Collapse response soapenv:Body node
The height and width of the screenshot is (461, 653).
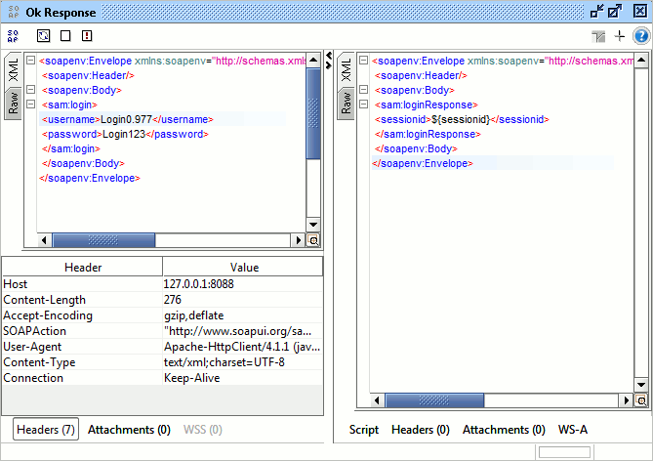pyautogui.click(x=363, y=90)
